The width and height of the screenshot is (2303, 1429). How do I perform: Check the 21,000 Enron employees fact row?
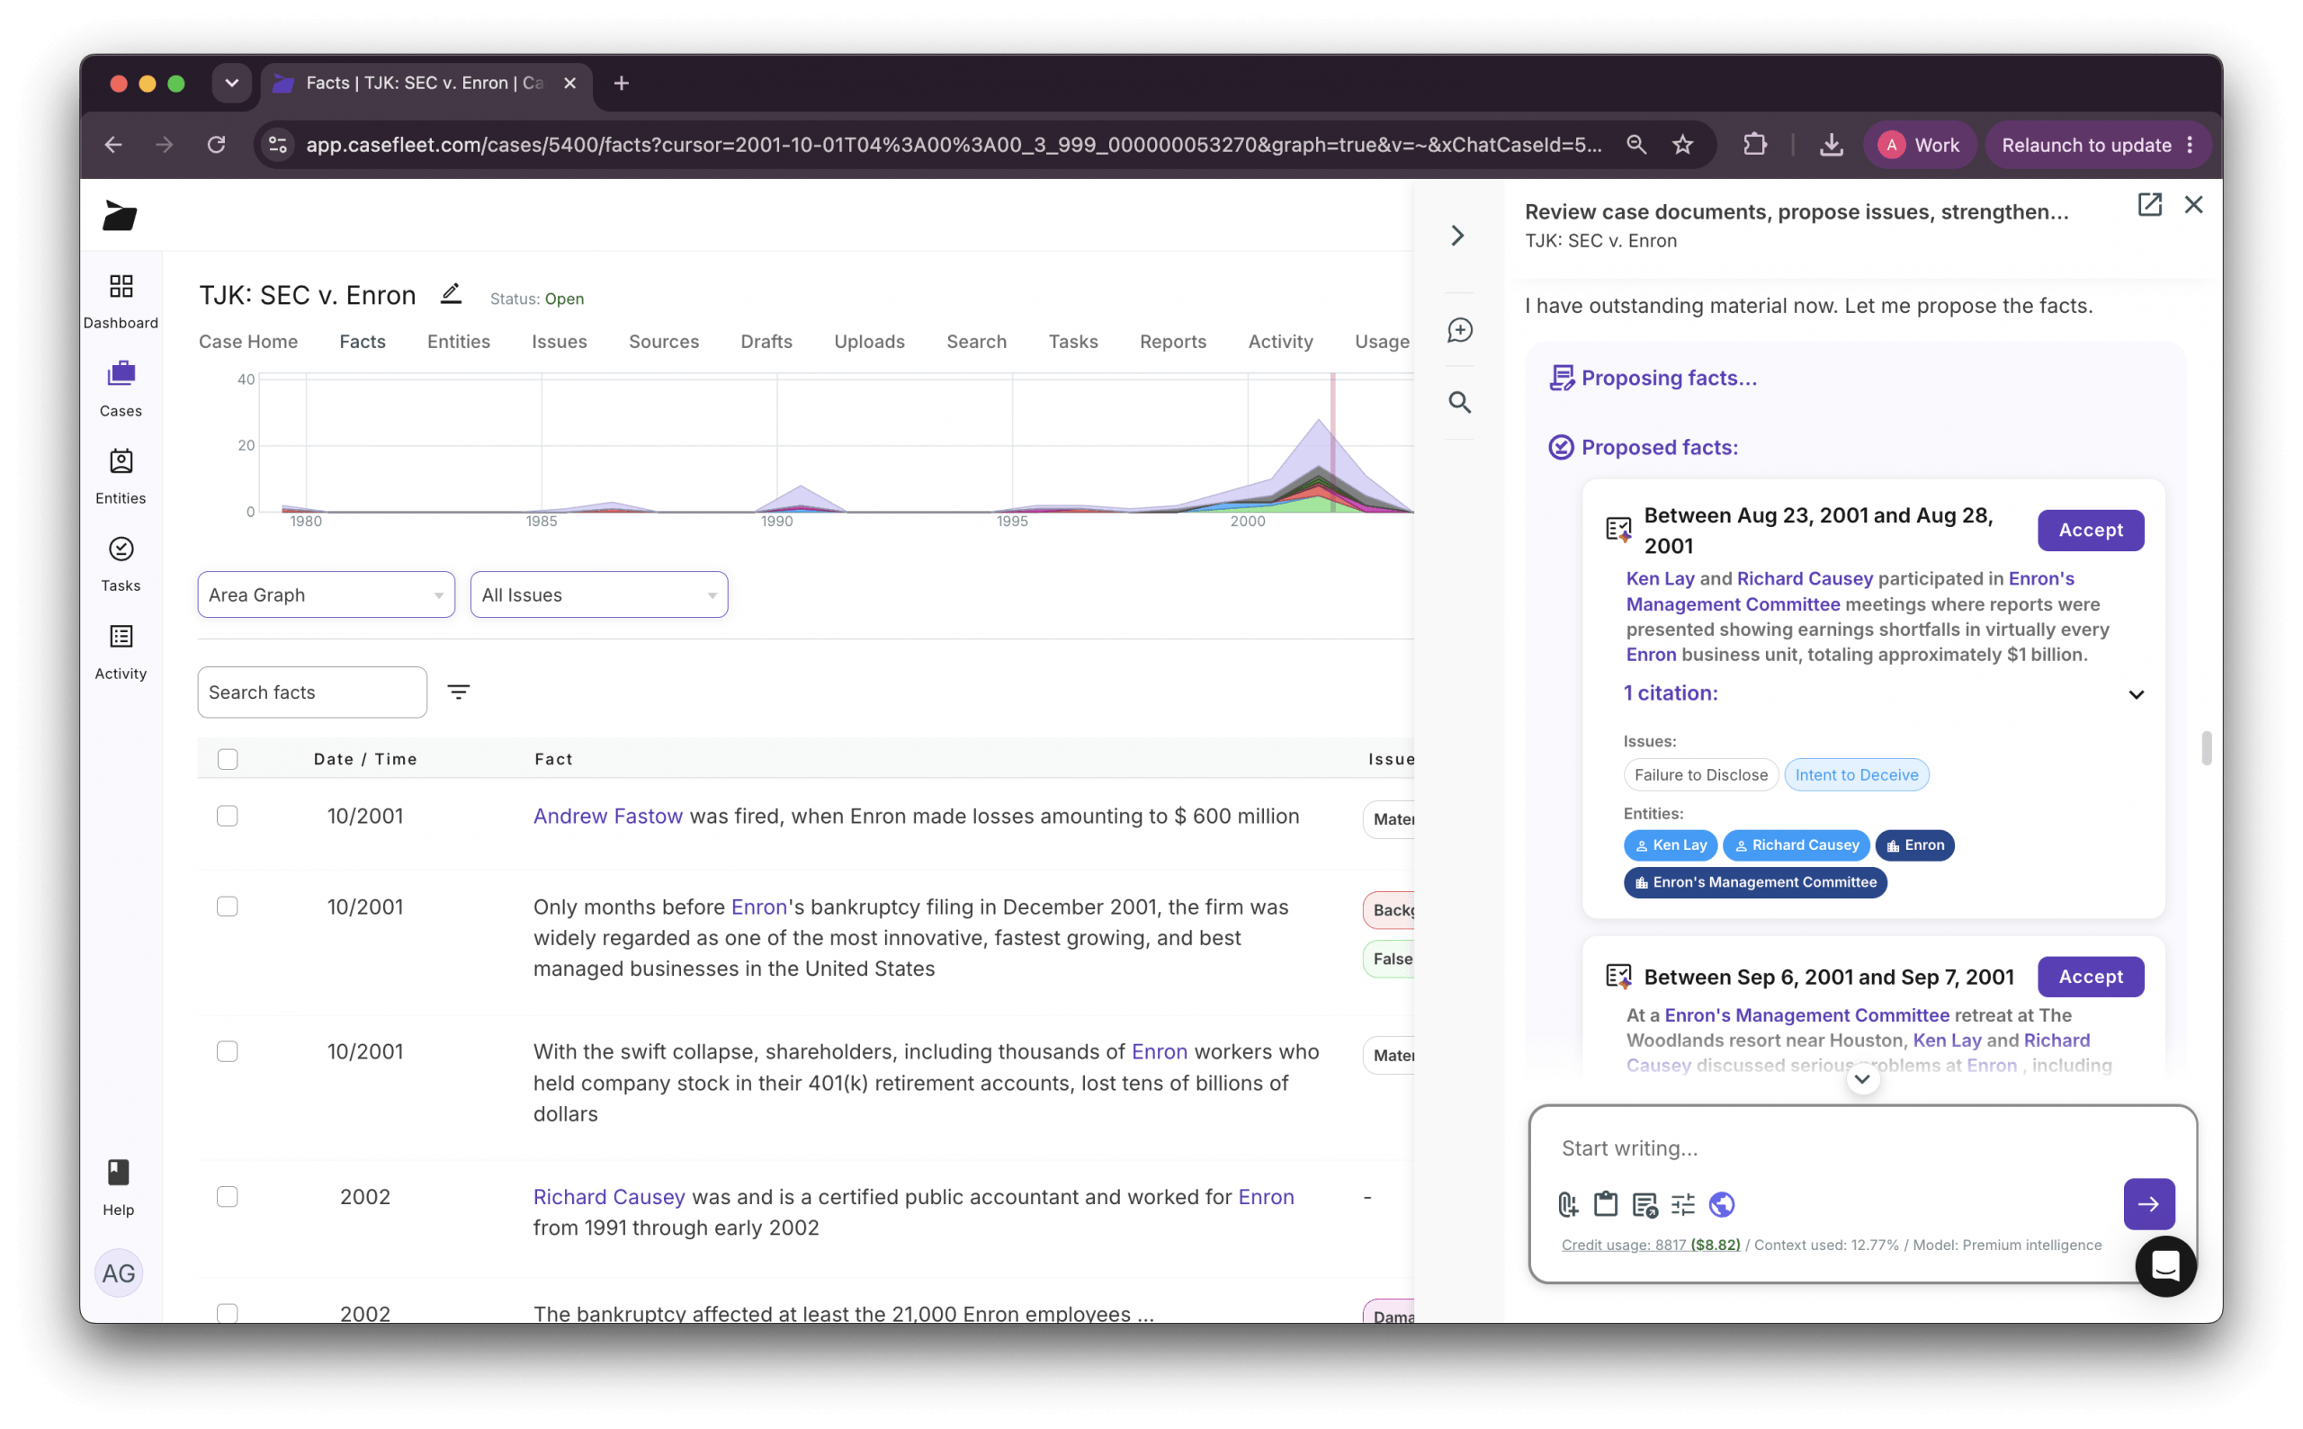(227, 1313)
